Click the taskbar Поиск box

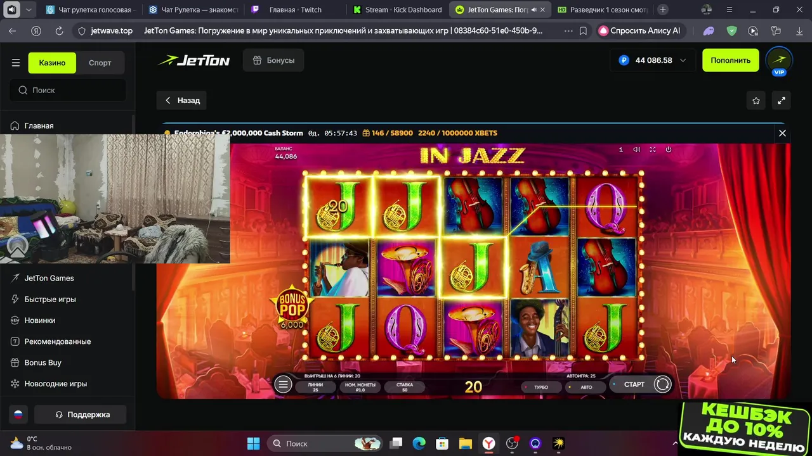[x=325, y=443]
